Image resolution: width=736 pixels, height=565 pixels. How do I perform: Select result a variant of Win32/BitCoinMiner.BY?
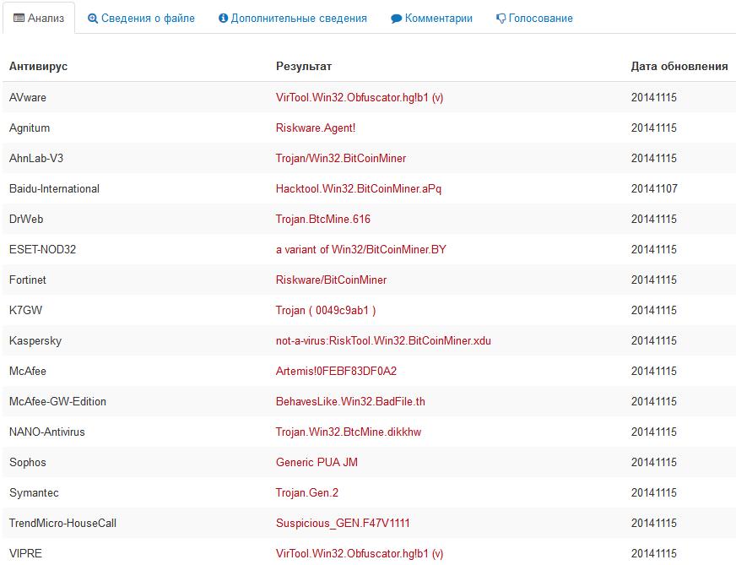361,249
